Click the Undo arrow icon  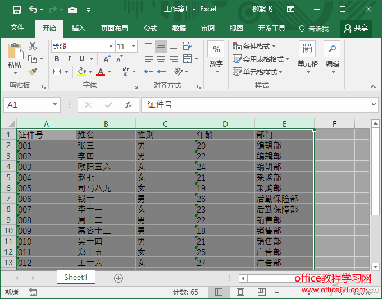coord(33,10)
